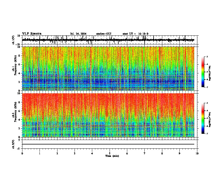Click the "6" kHz tick on ch.2 spectrogram
222x172 pixels.
19,111
